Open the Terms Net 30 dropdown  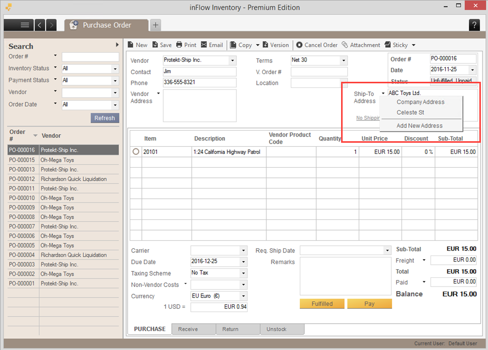coord(344,60)
